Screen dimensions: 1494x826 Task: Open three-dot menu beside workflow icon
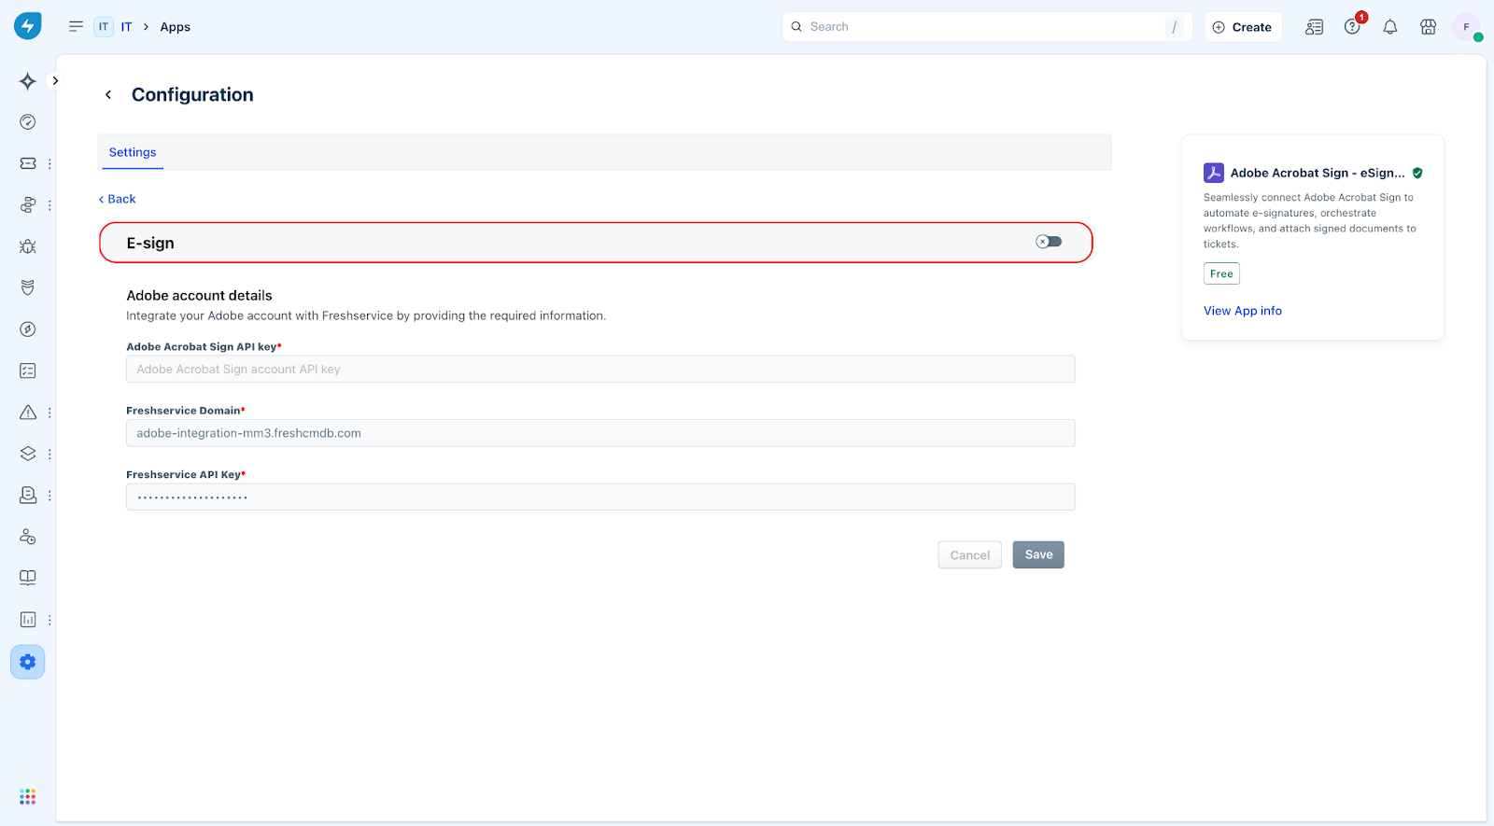[49, 205]
